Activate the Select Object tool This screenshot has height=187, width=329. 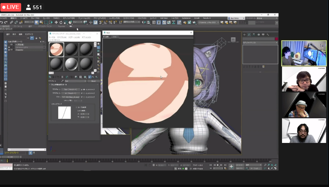pyautogui.click(x=37, y=22)
